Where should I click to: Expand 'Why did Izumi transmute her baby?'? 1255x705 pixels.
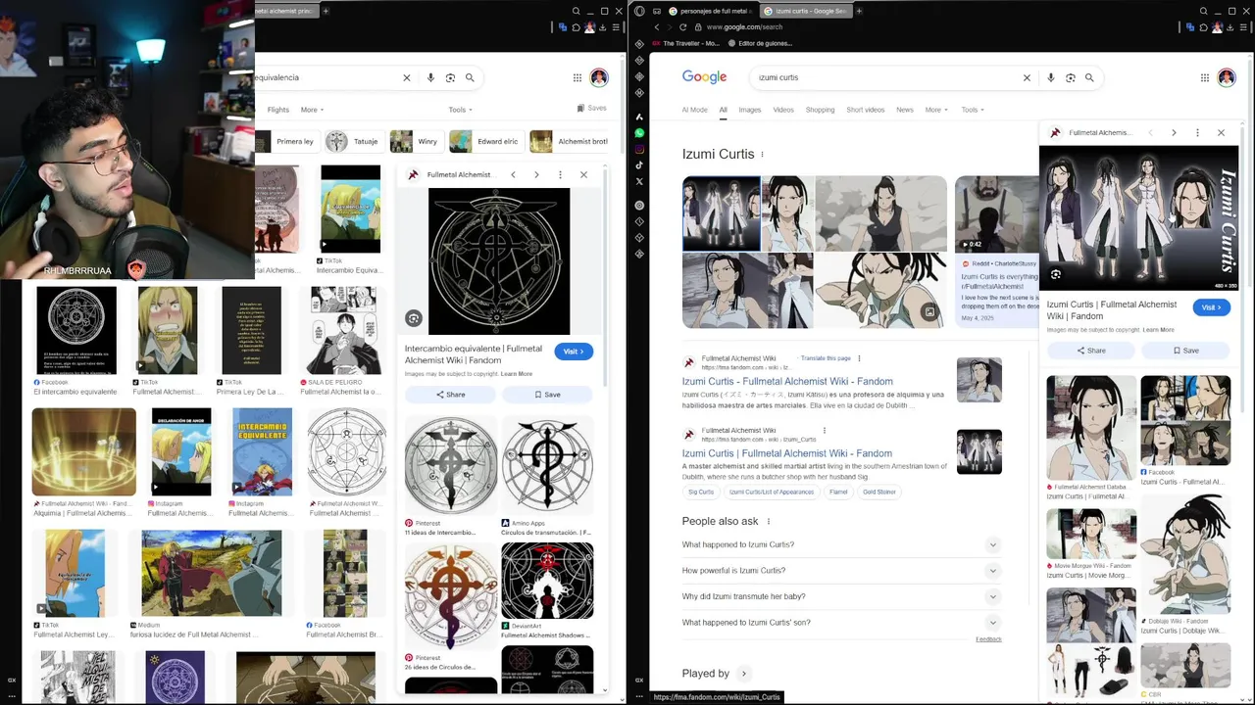click(x=840, y=596)
